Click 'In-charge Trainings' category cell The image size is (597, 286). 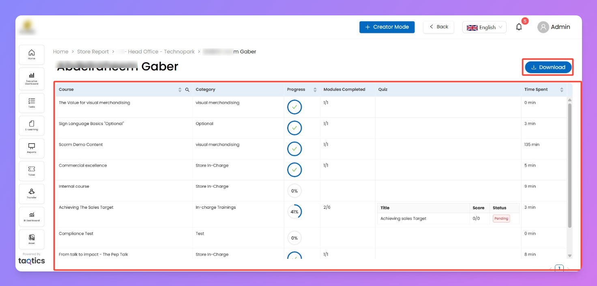point(216,208)
